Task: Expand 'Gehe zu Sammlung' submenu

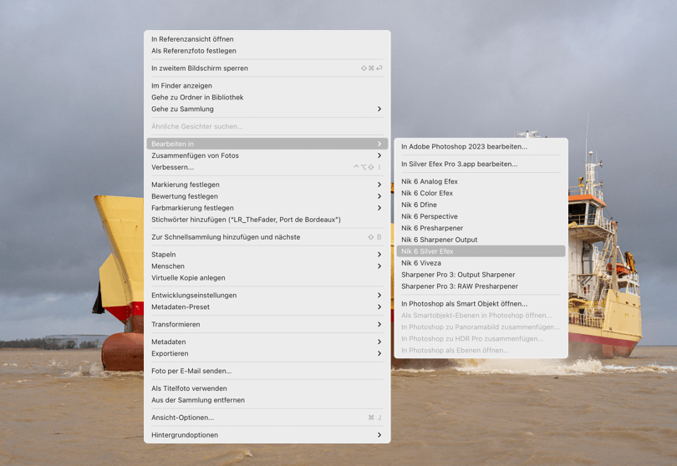Action: coord(267,109)
